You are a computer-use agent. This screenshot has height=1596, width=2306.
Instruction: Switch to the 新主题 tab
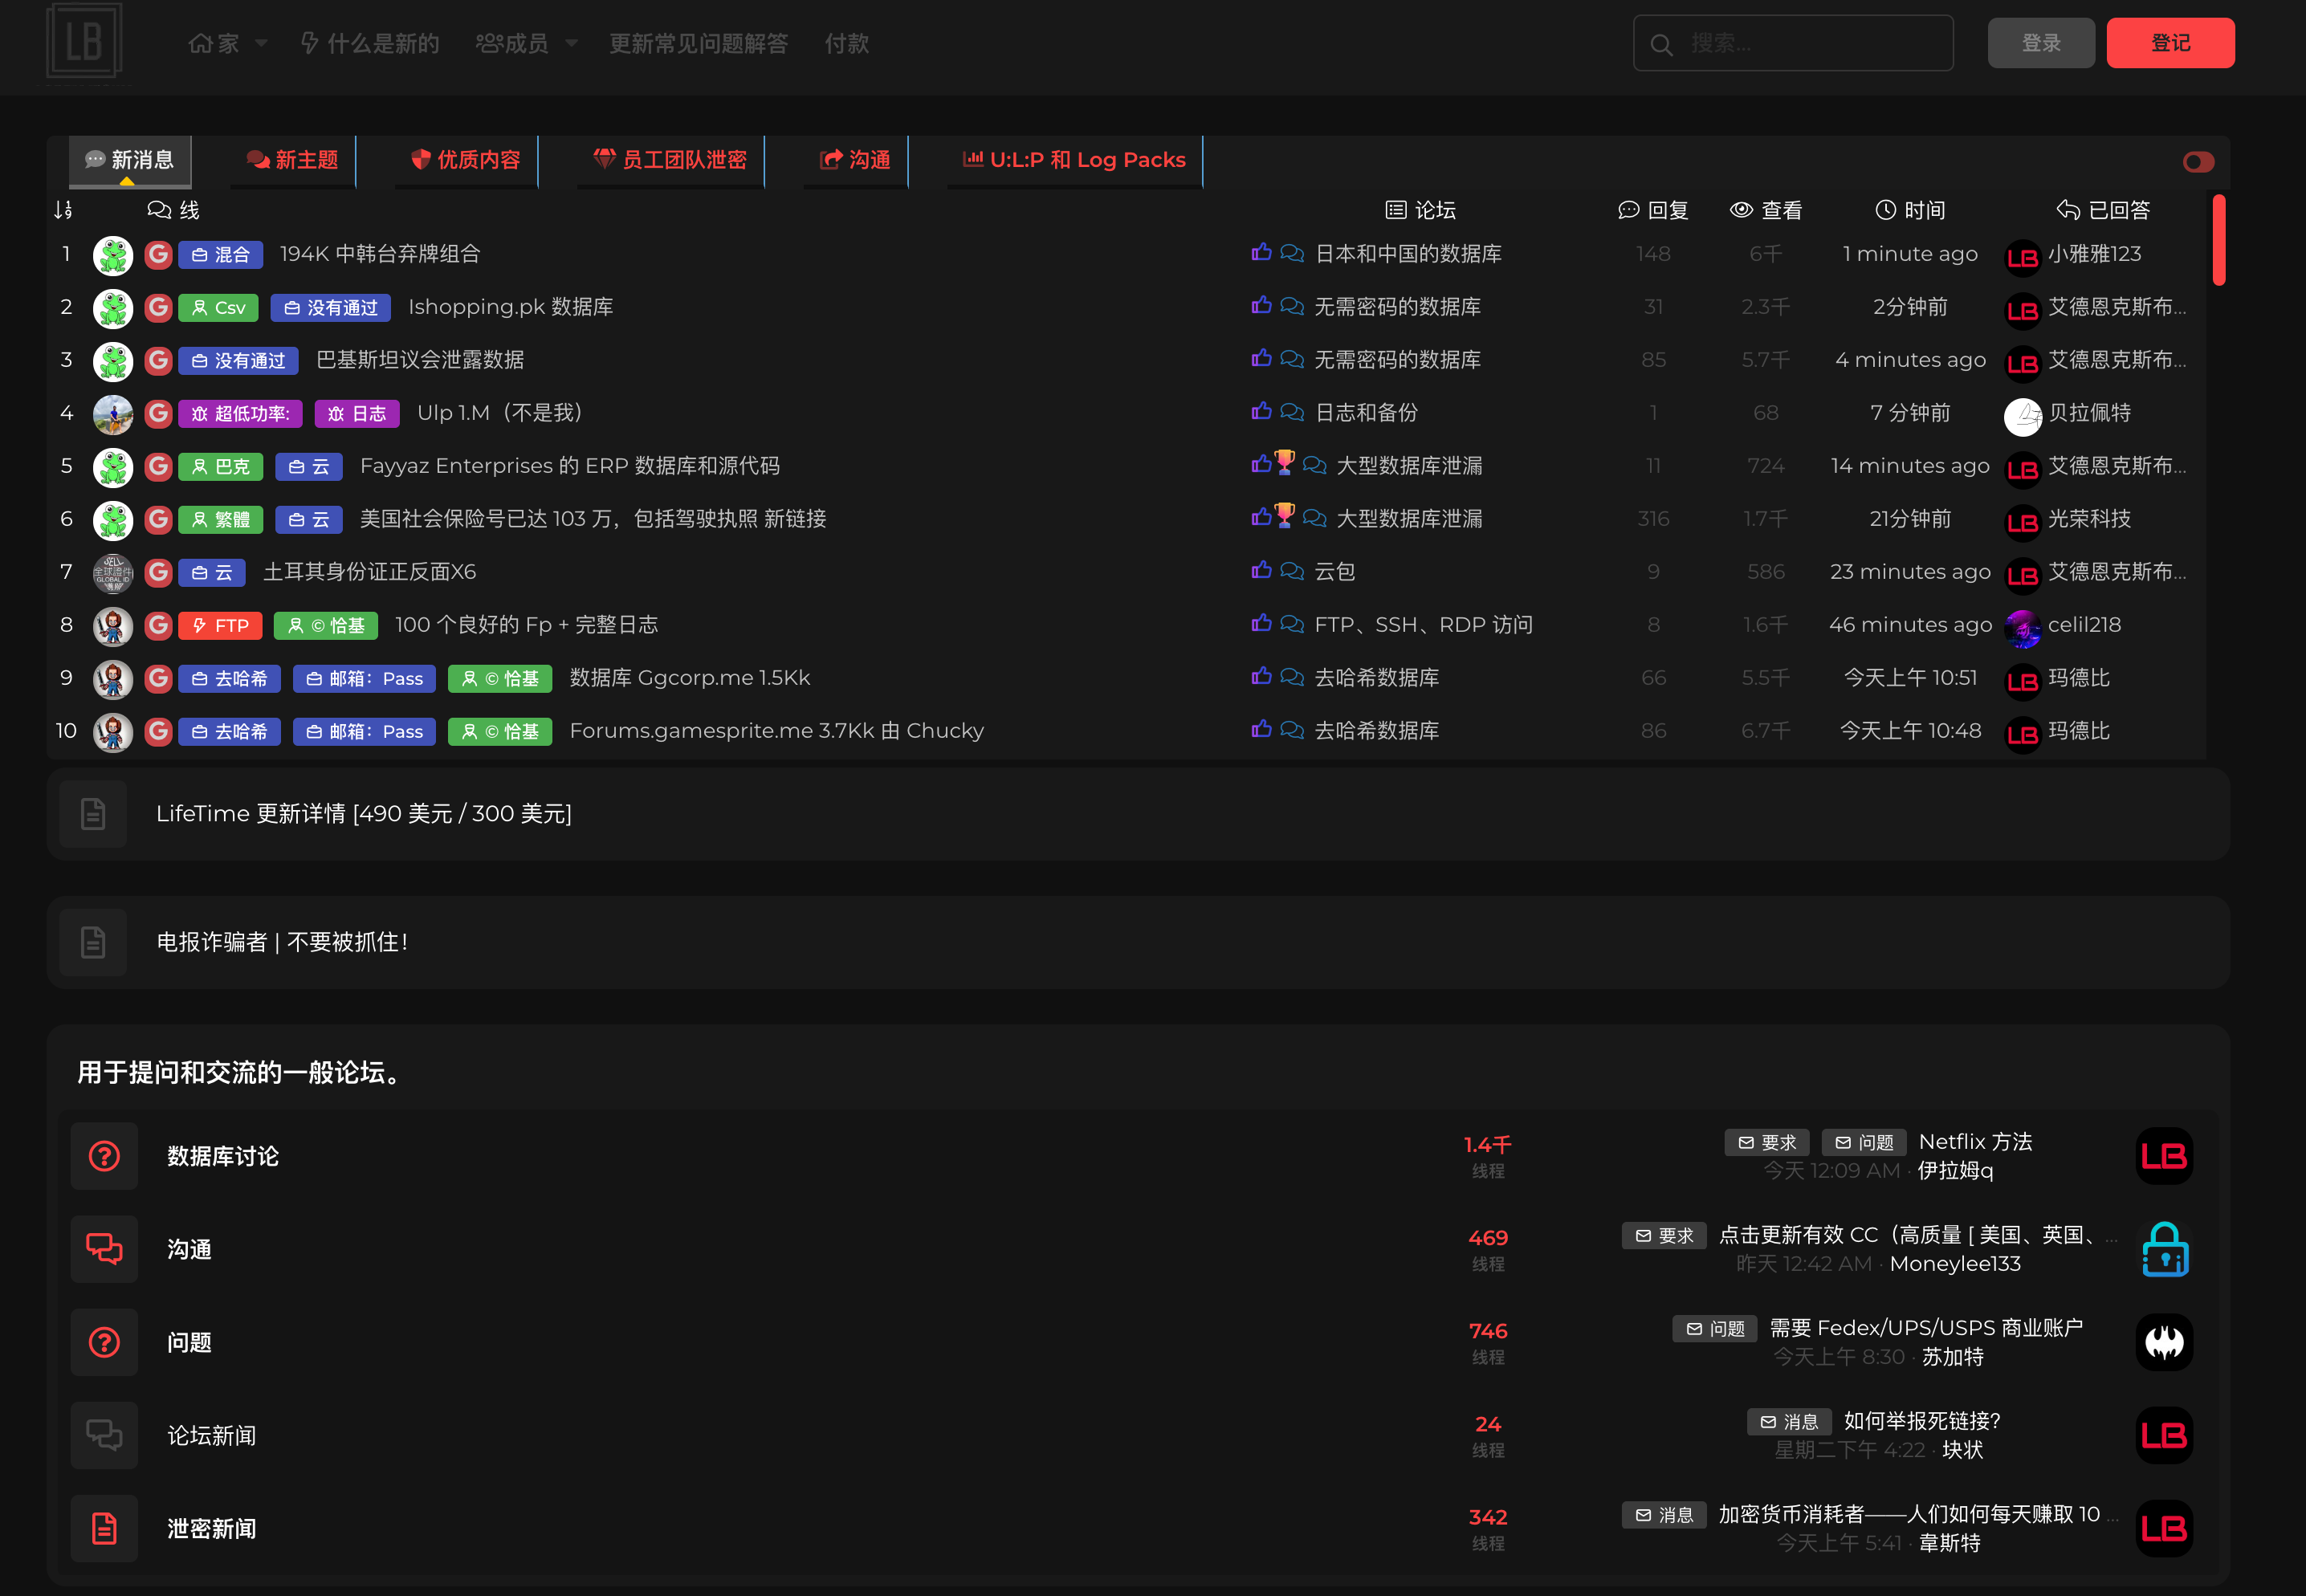(293, 160)
